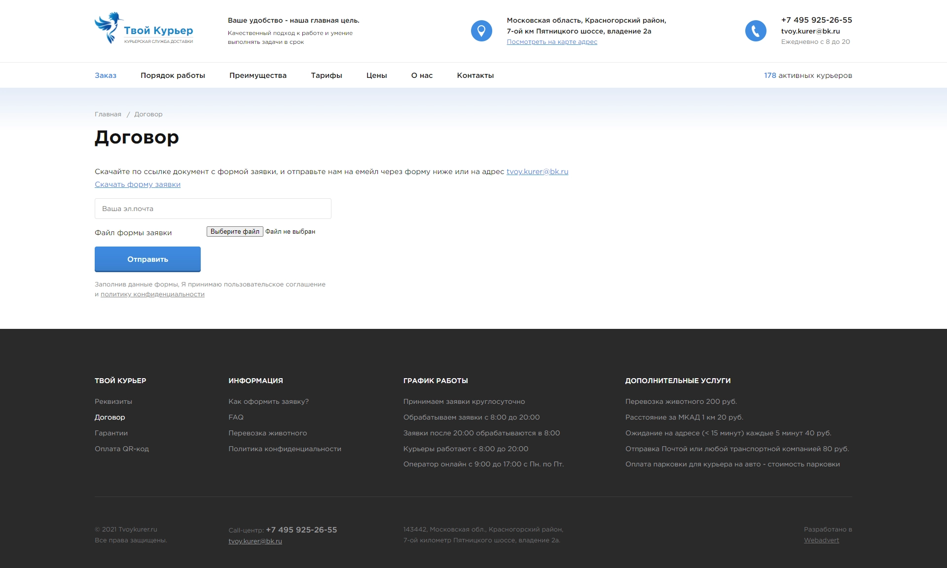
Task: Click footer text Расстояние за МКАД 1 км 20 руб.
Action: tap(684, 418)
